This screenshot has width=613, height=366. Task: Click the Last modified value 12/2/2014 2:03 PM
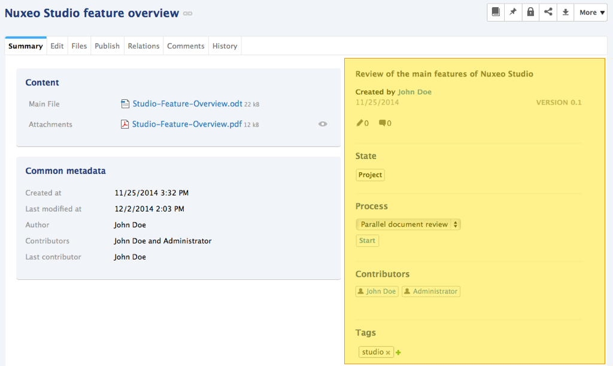coord(149,209)
